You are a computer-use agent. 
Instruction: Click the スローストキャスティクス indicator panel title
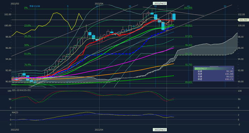point(21,90)
